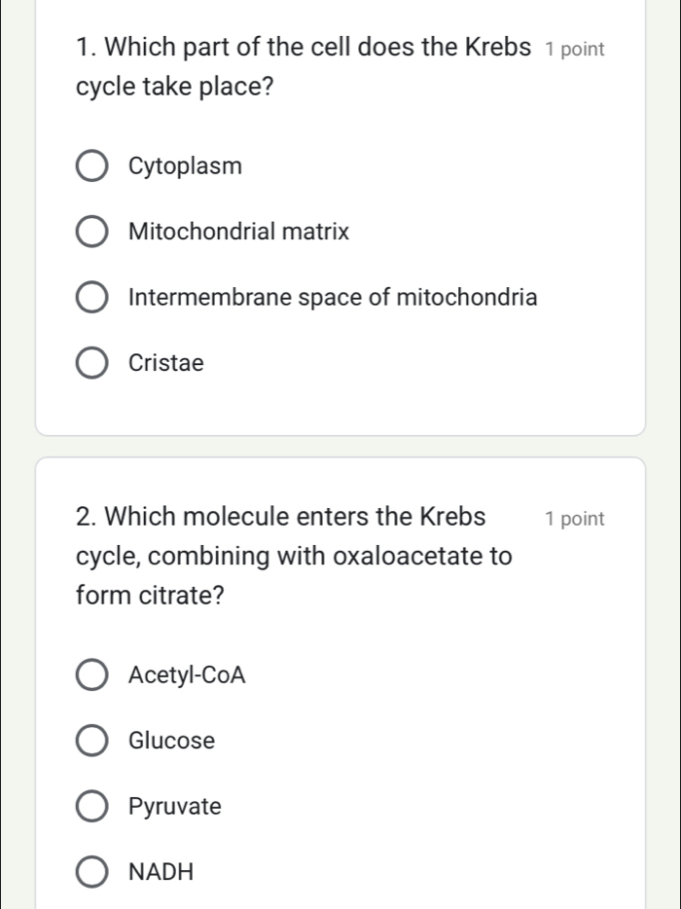Click the "Pyruvate" option label text
The height and width of the screenshot is (909, 681).
pos(175,807)
